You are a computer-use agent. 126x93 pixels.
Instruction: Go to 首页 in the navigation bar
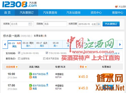click(7, 13)
